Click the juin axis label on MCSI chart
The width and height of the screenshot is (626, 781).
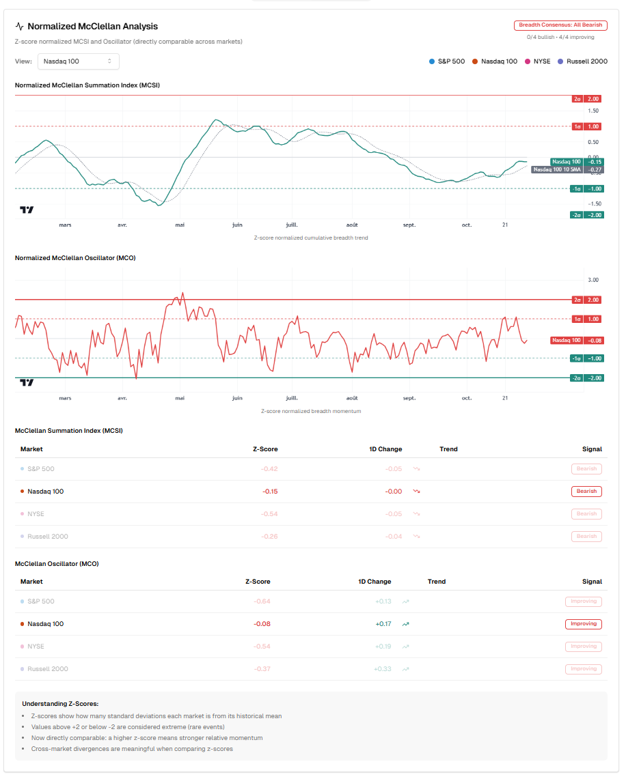click(237, 225)
